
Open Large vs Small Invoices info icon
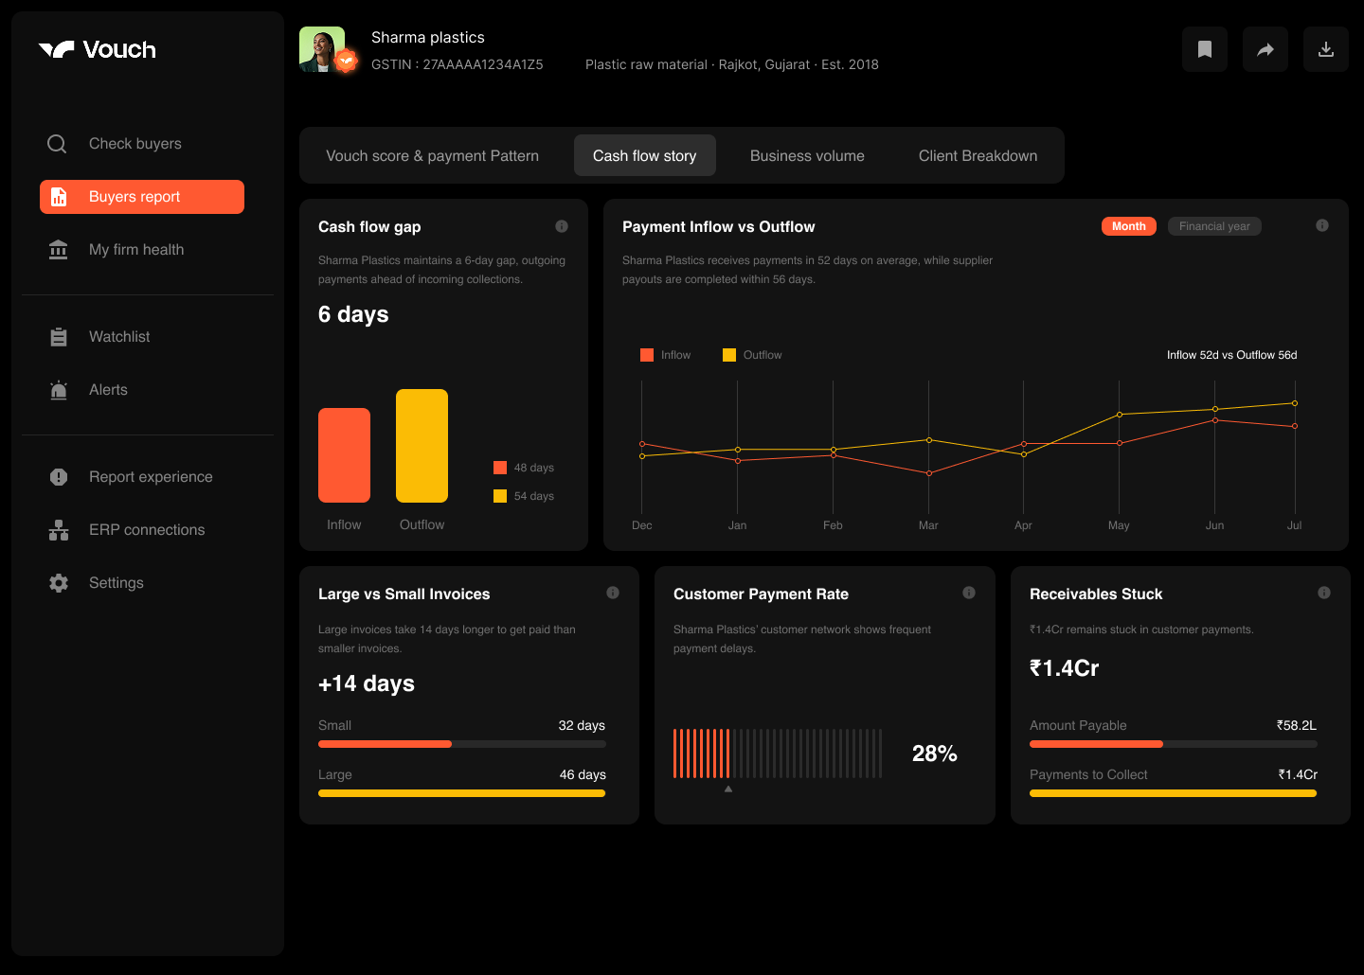(613, 593)
